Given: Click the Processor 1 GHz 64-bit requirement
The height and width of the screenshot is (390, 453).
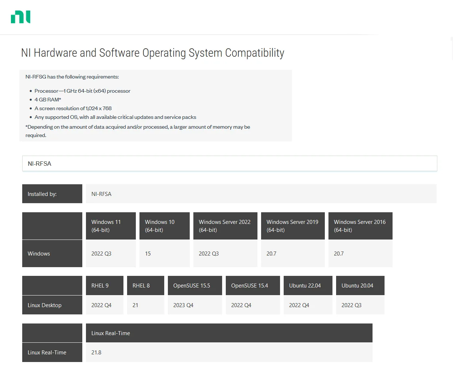Looking at the screenshot, I should tap(82, 91).
